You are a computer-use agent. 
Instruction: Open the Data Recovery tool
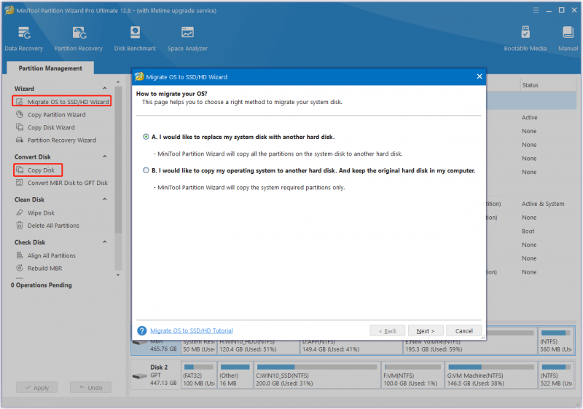[24, 39]
